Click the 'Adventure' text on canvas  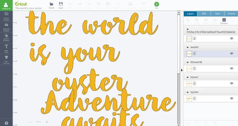click(108, 102)
